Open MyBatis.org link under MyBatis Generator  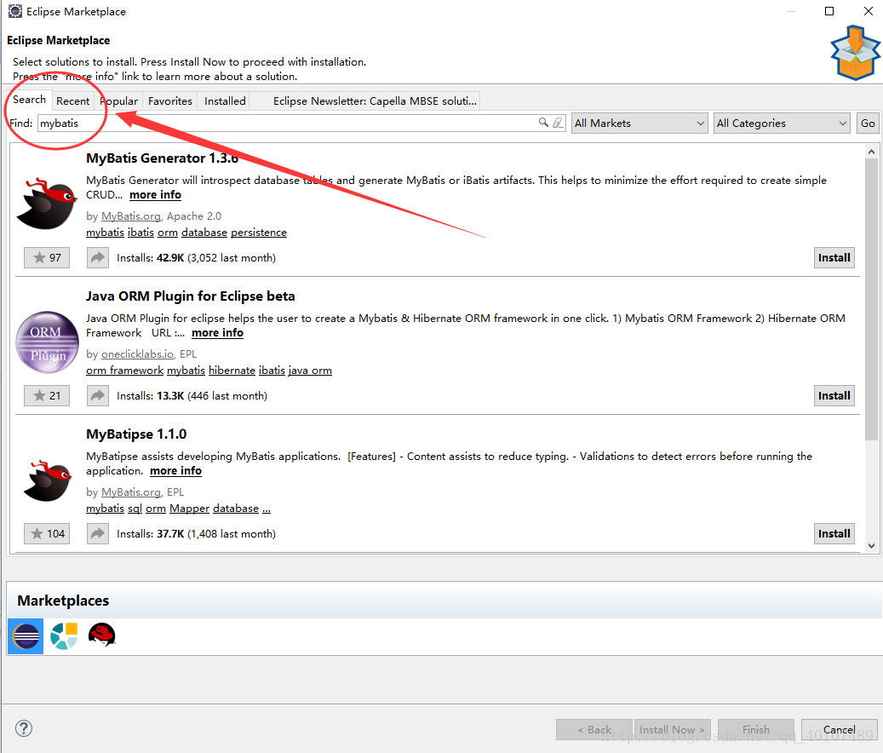click(x=132, y=216)
